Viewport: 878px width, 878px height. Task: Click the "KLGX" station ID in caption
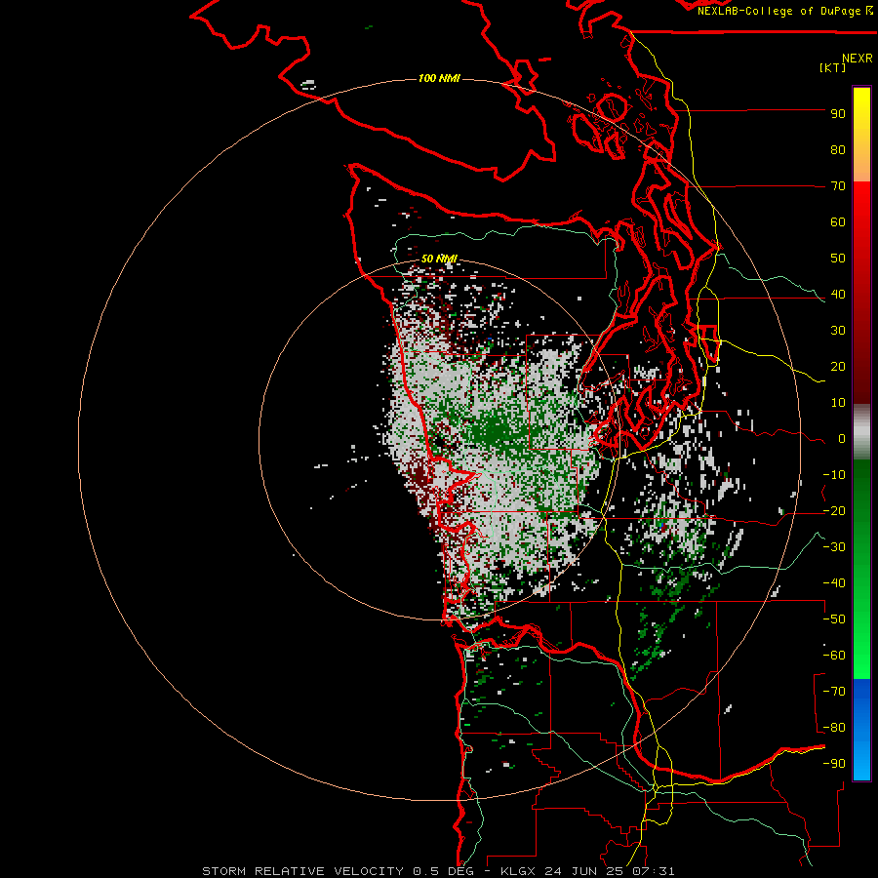tap(519, 871)
